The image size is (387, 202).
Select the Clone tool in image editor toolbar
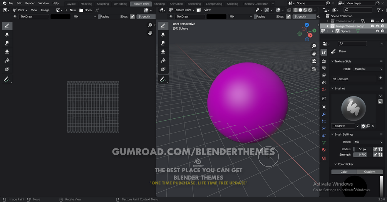click(7, 52)
